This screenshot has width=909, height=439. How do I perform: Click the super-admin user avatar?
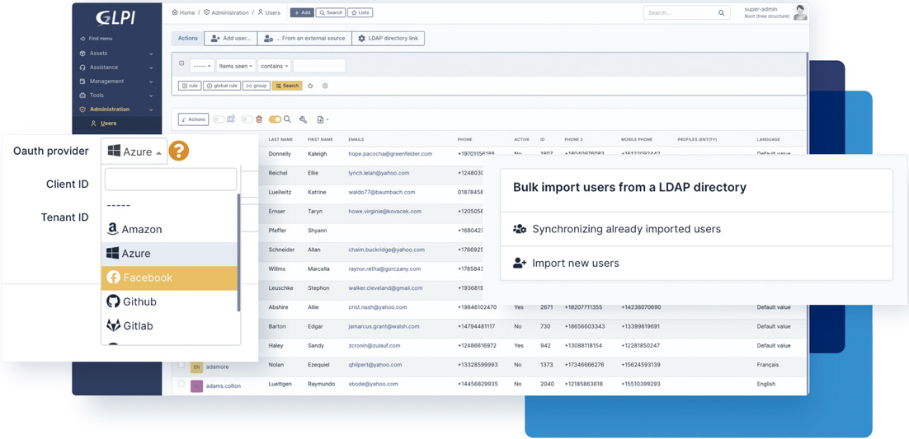(799, 12)
